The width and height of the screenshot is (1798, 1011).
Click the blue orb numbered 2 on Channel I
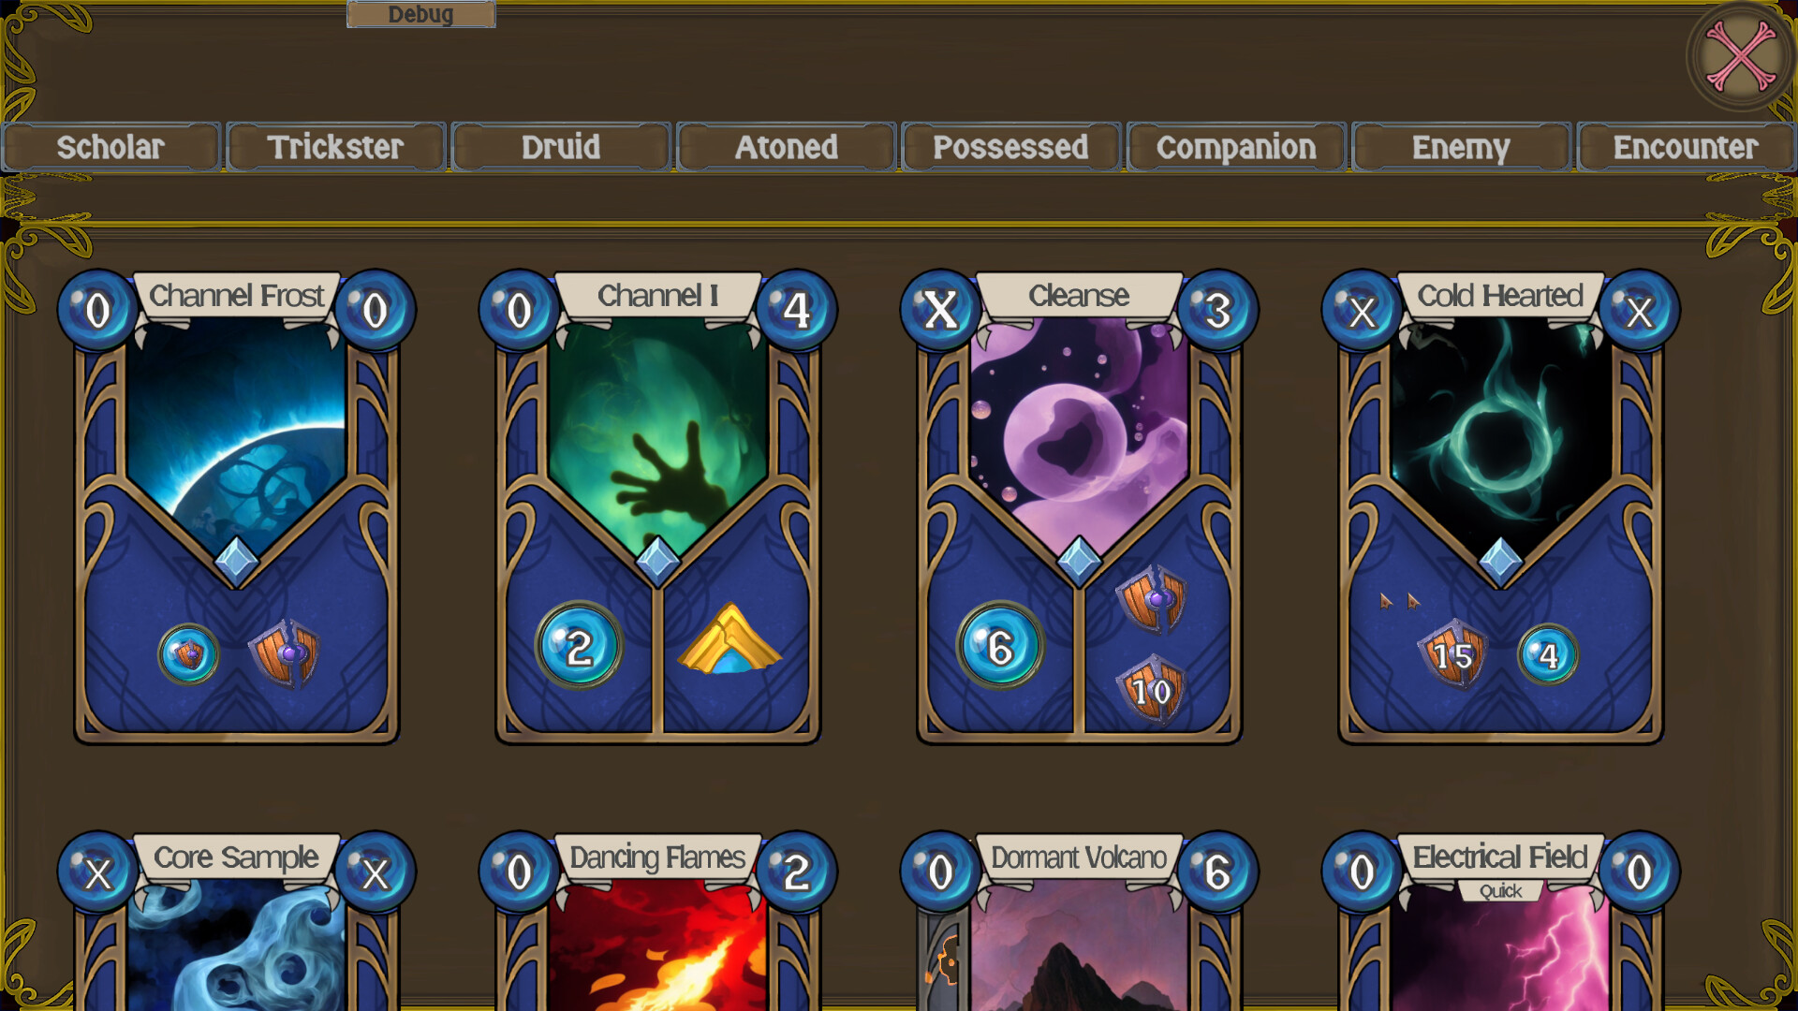[x=578, y=646]
